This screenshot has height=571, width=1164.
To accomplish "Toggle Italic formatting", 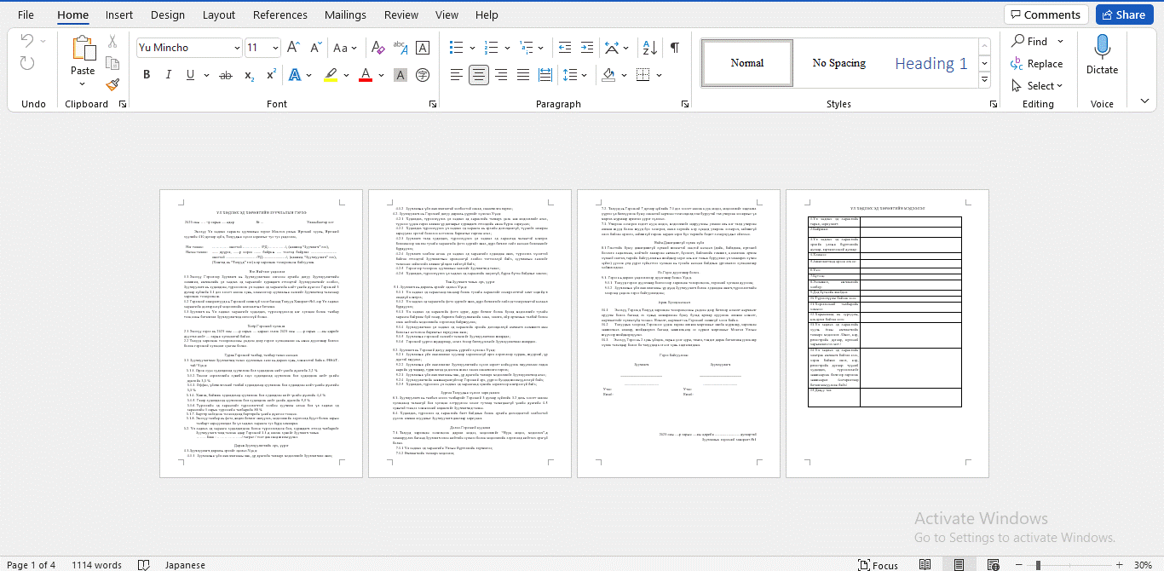I will point(170,75).
